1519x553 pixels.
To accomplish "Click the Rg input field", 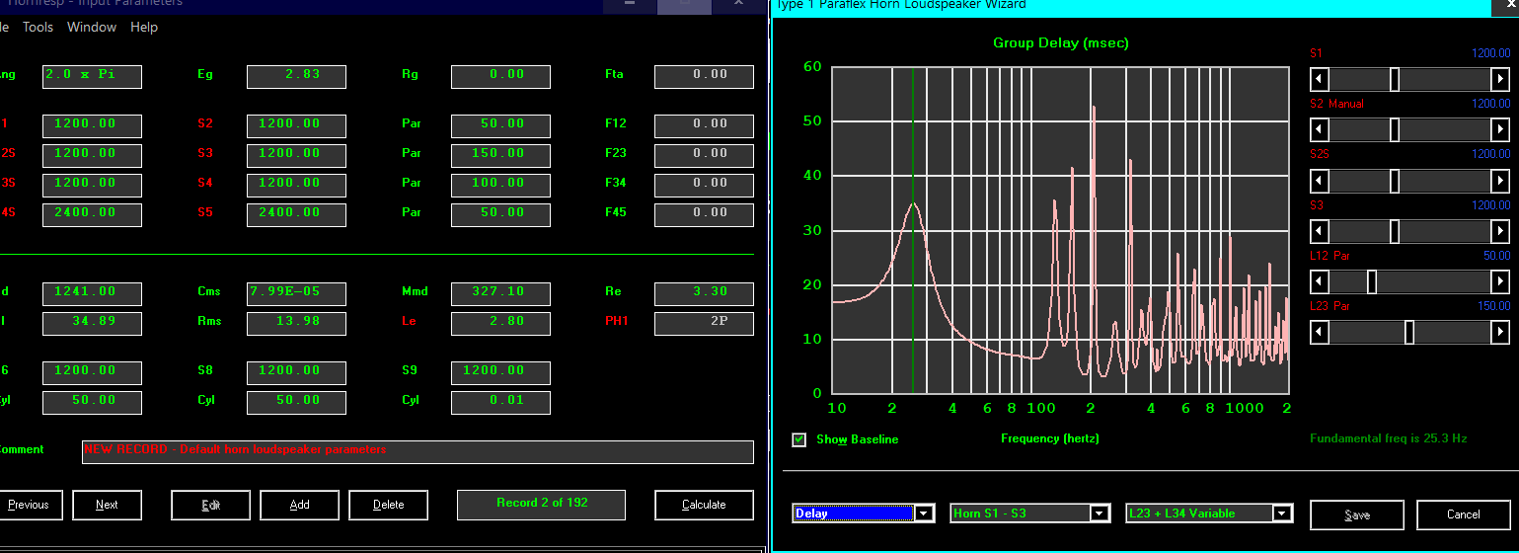I will pos(500,76).
